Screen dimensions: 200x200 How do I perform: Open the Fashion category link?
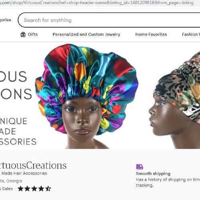coord(191,34)
